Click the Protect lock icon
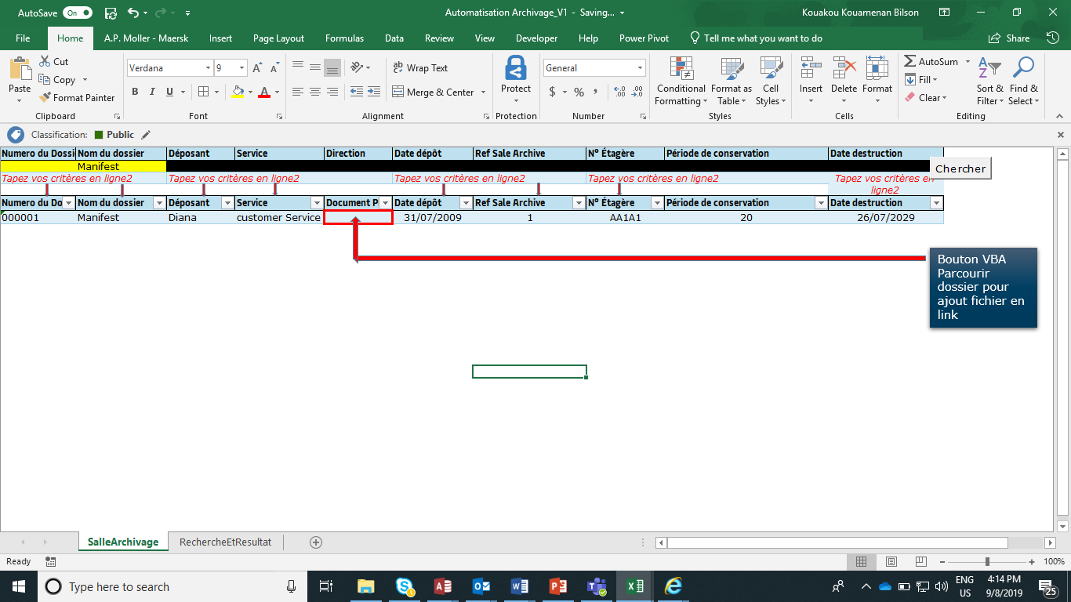 tap(515, 69)
